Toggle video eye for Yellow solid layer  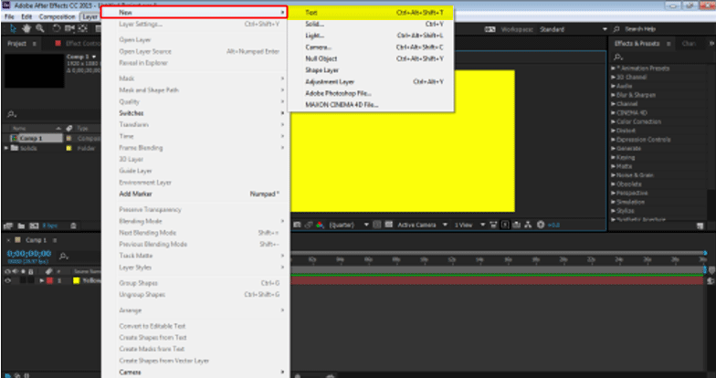[x=7, y=281]
